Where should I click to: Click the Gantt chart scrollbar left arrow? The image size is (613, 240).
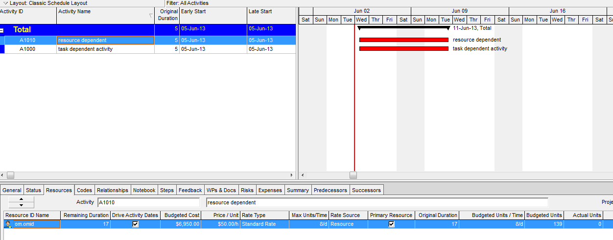click(x=302, y=175)
